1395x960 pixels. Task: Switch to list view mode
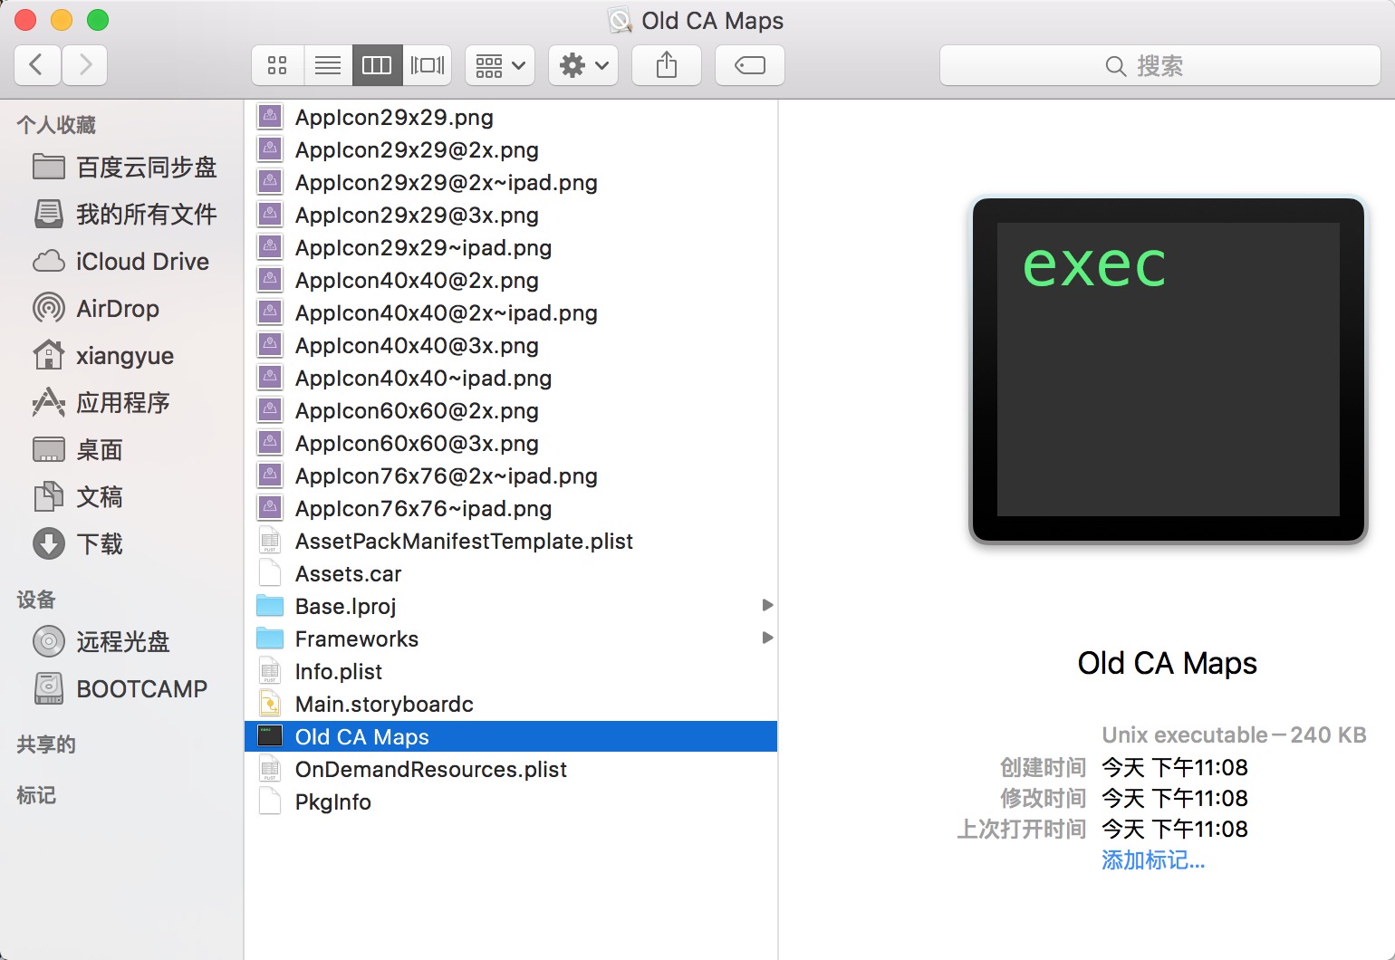coord(328,65)
